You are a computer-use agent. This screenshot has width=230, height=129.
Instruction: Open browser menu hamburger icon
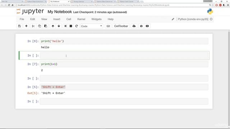tap(228, 5)
